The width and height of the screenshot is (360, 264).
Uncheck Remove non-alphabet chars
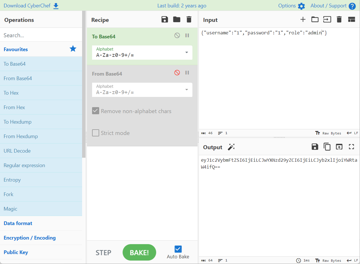[96, 111]
